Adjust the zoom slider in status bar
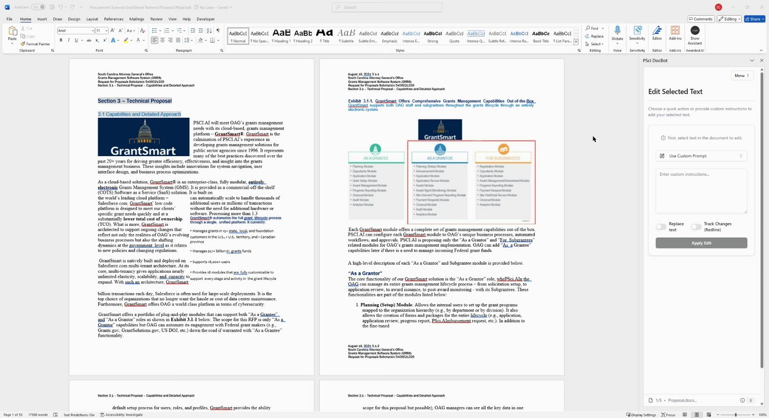769x418 pixels. click(735, 415)
